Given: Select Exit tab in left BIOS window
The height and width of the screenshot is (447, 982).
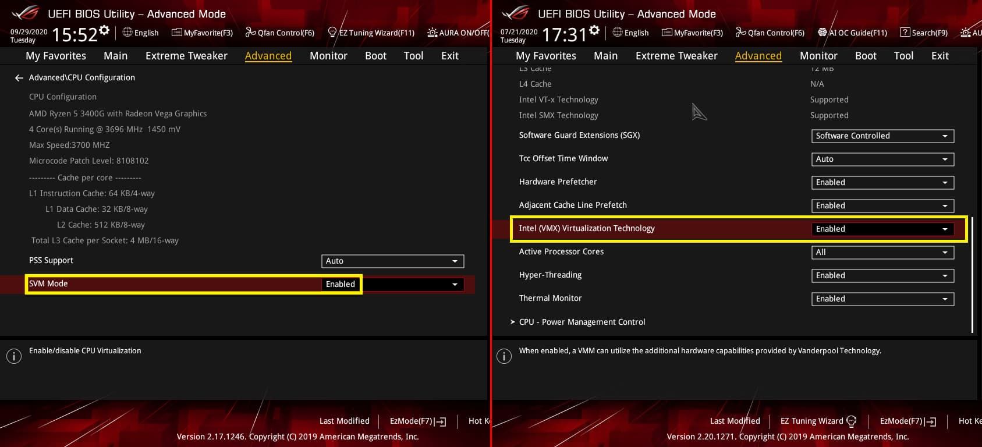Looking at the screenshot, I should pos(450,56).
